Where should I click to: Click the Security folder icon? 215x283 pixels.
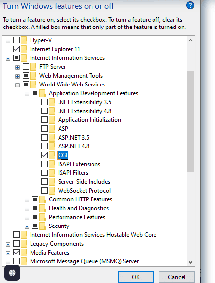(x=43, y=226)
